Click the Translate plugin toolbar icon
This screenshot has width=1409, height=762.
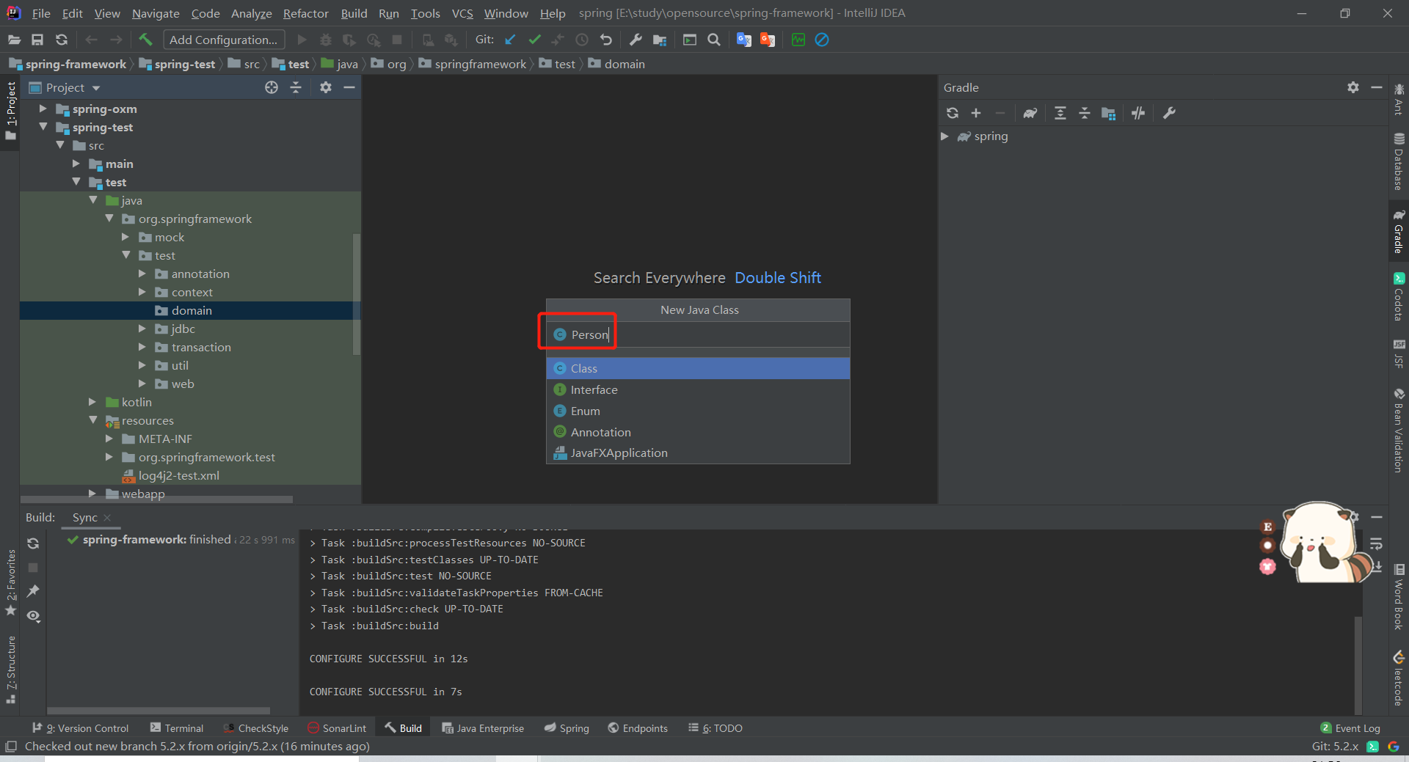[x=744, y=40]
